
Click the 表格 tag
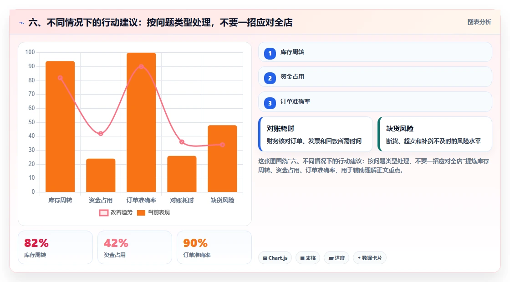click(x=308, y=258)
